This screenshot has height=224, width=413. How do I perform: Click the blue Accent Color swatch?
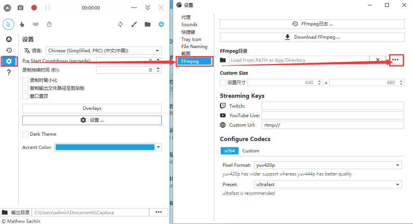click(105, 147)
